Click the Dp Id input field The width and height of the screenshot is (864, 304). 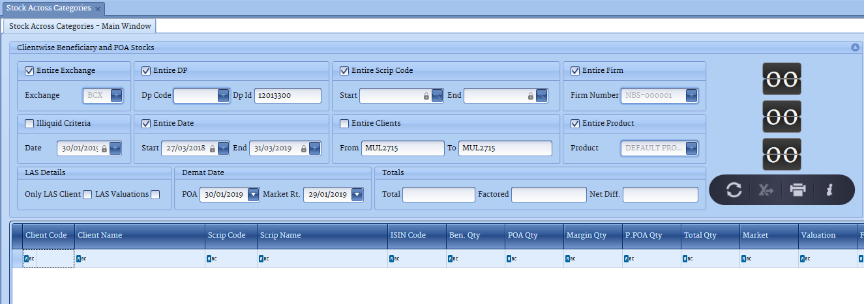coord(287,96)
